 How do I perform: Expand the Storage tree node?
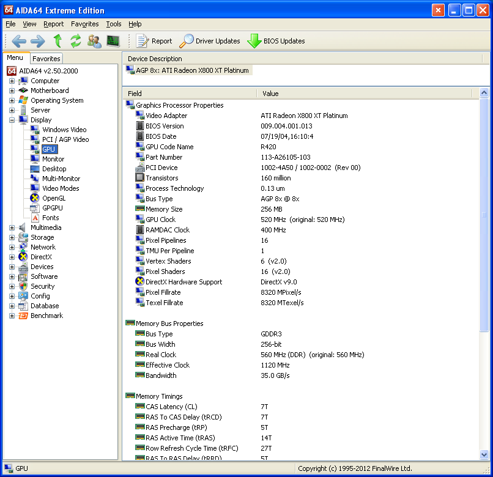[x=12, y=238]
